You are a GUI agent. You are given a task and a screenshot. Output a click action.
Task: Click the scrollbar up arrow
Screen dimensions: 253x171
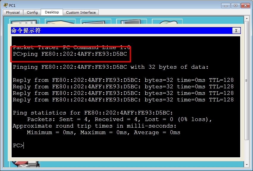tap(246, 18)
